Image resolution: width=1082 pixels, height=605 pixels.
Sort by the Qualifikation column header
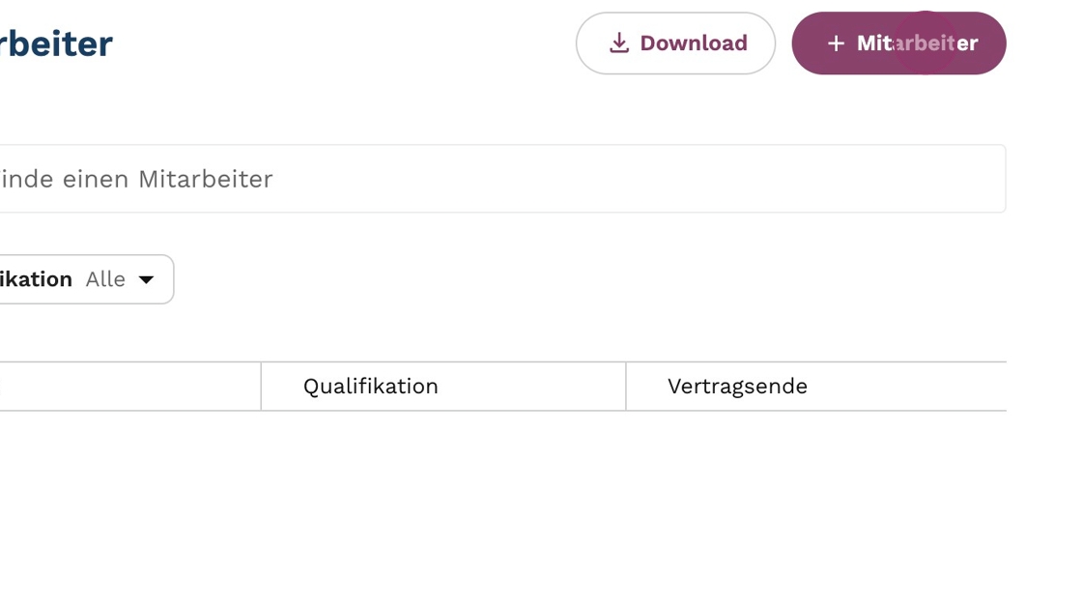pyautogui.click(x=371, y=387)
